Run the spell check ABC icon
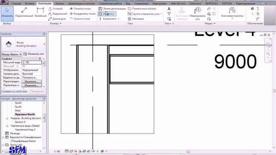Viewport: 276px width, 155px height. tap(169, 14)
